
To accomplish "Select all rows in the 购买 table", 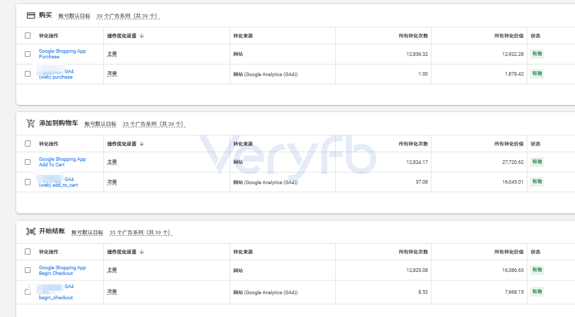I will click(x=27, y=36).
